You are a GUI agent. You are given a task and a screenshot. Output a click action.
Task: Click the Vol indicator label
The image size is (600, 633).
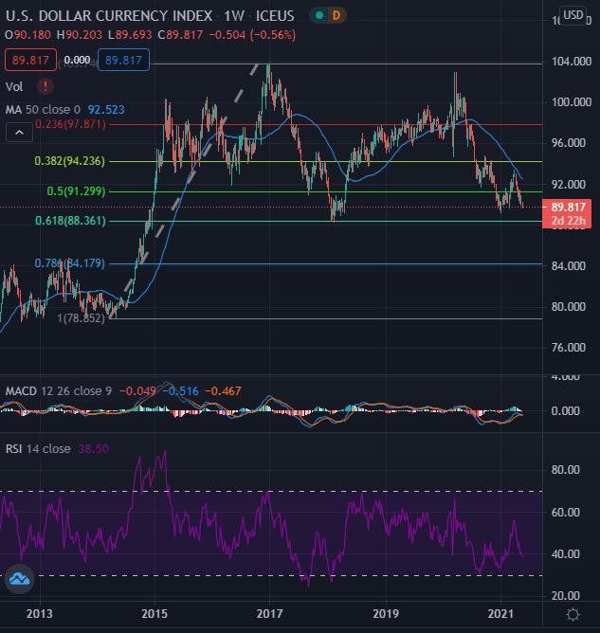(x=14, y=86)
